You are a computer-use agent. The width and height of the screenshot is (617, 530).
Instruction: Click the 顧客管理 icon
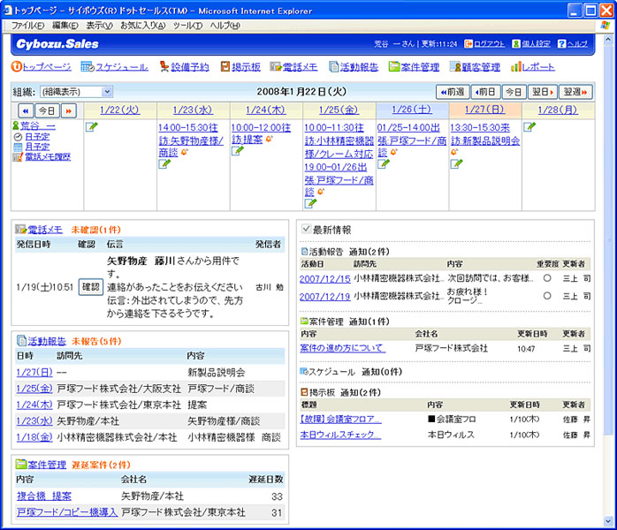455,67
